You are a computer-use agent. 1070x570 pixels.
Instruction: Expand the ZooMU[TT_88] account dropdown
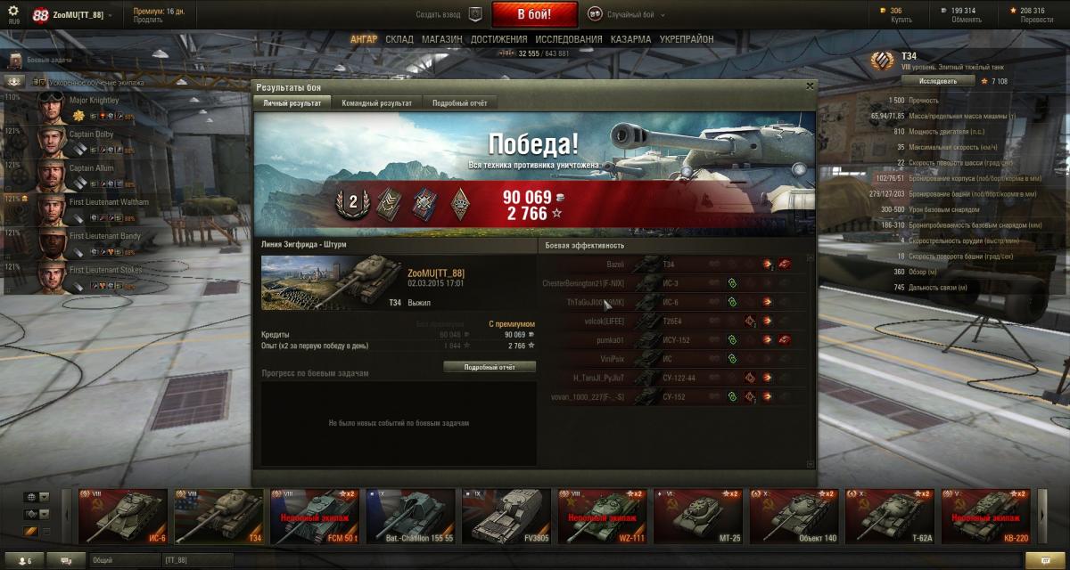pyautogui.click(x=109, y=15)
